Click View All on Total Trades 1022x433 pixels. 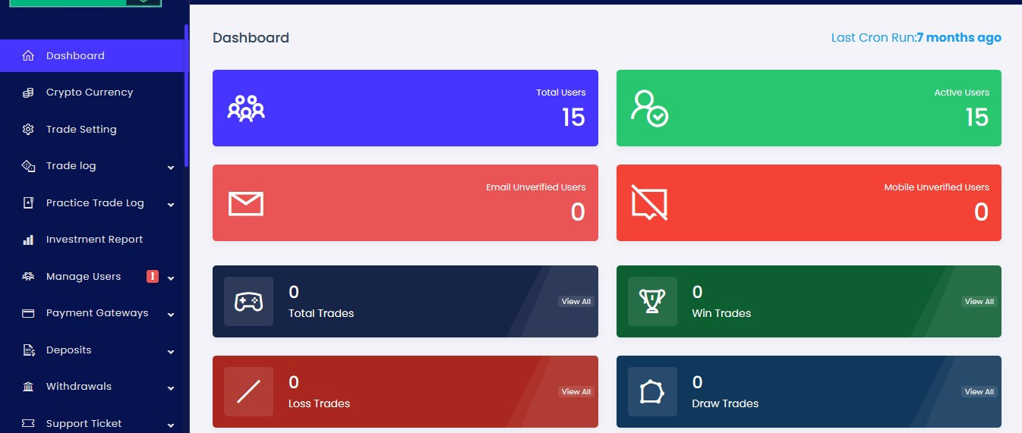coord(576,302)
